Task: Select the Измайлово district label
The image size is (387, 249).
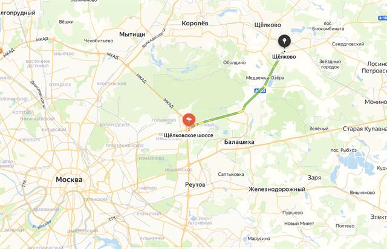Action: click(x=151, y=158)
